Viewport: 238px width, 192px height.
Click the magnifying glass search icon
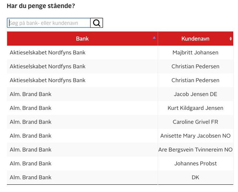tap(96, 23)
